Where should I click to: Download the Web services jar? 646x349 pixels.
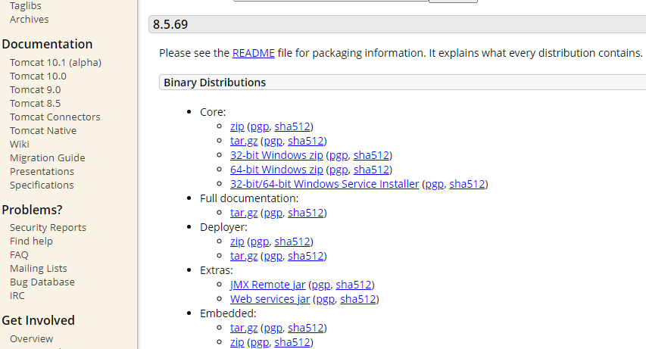270,299
